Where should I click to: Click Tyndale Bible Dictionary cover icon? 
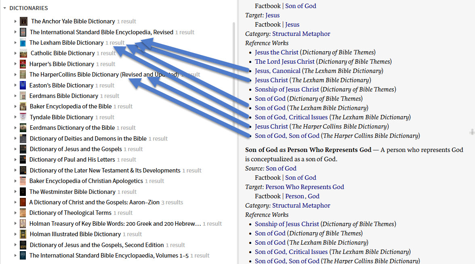23,117
